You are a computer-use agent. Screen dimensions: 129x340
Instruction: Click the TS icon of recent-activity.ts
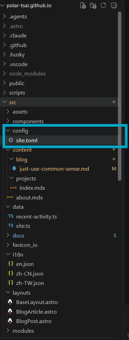11,216
